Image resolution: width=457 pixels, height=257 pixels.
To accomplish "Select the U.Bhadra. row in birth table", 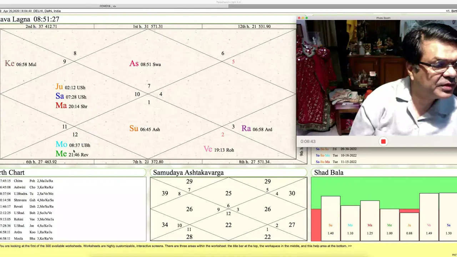I will [x=27, y=194].
